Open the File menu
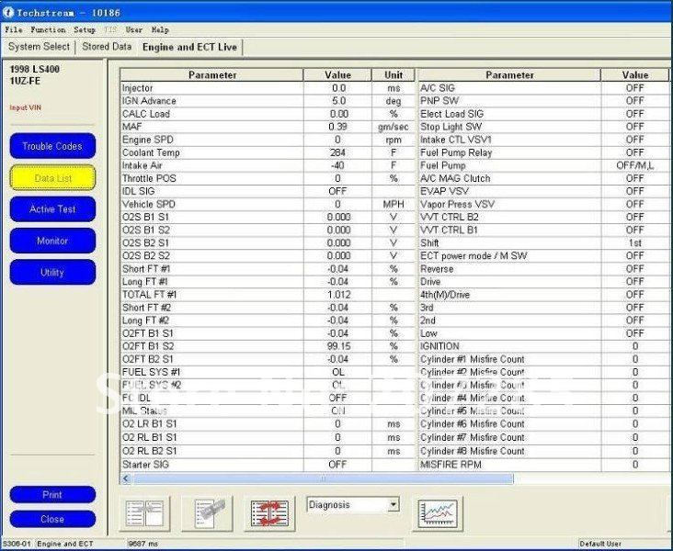673x551 pixels. click(x=13, y=29)
